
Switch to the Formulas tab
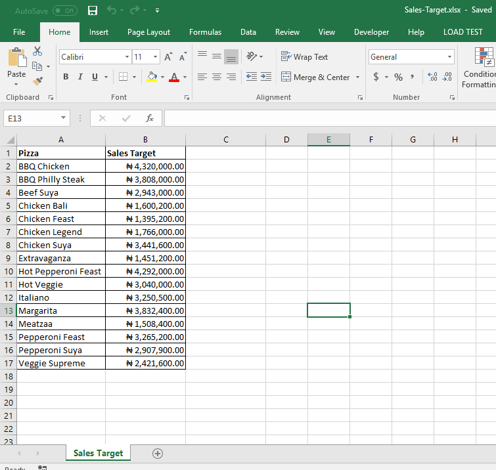(x=205, y=32)
